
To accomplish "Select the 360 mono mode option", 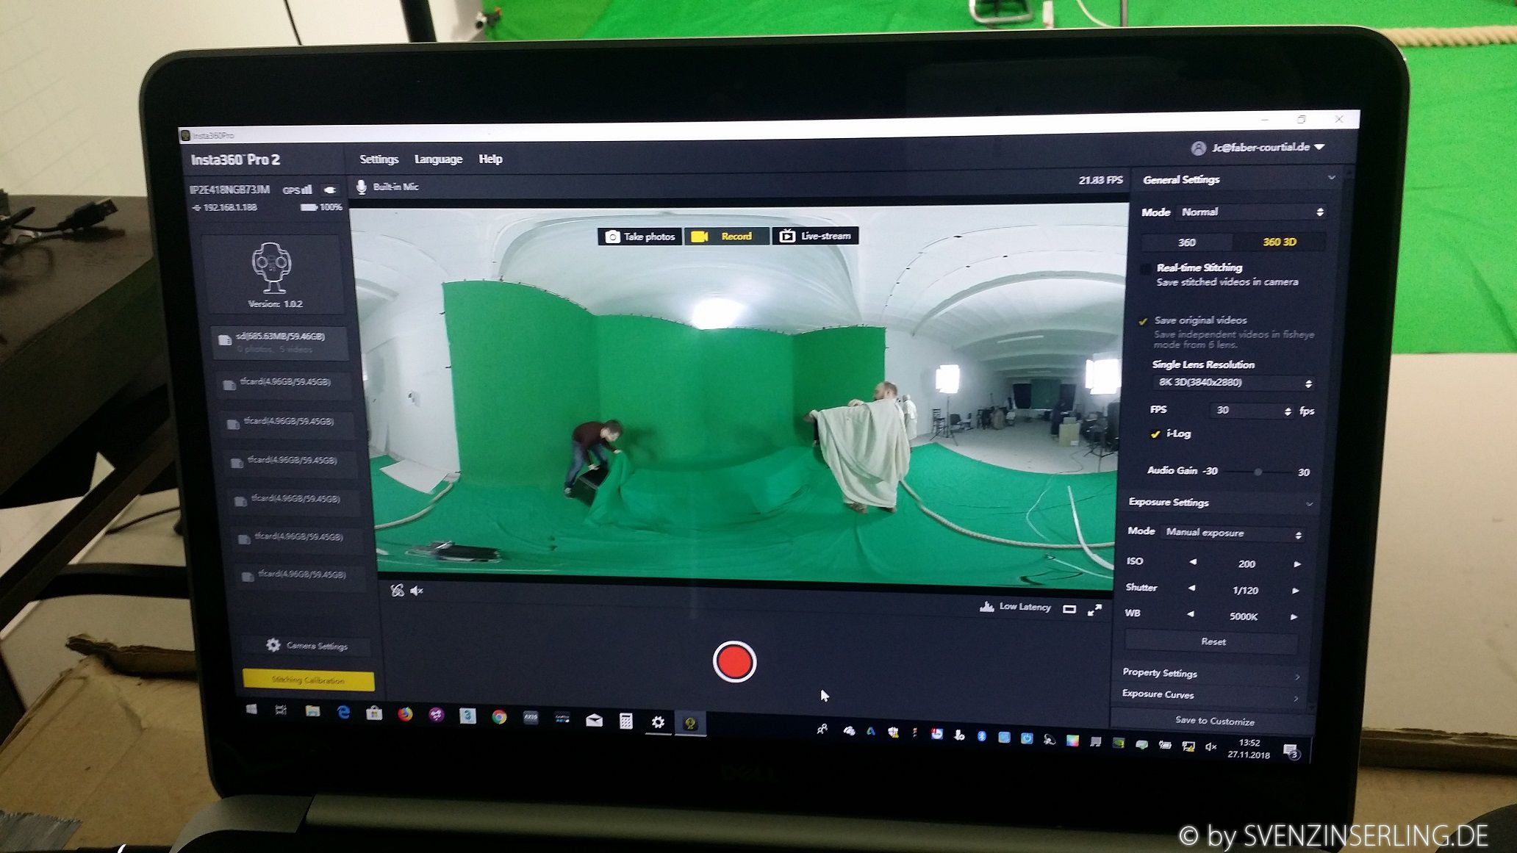I will [x=1186, y=242].
